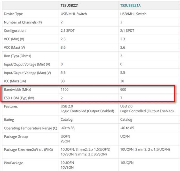Select the TS3USB221 column header
Image resolution: width=180 pixels, height=171 pixels.
[69, 5]
